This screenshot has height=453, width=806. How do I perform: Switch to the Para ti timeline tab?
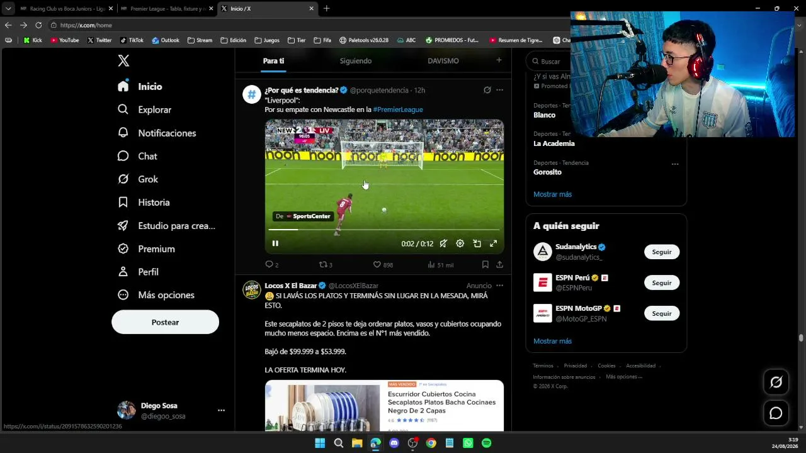(273, 61)
